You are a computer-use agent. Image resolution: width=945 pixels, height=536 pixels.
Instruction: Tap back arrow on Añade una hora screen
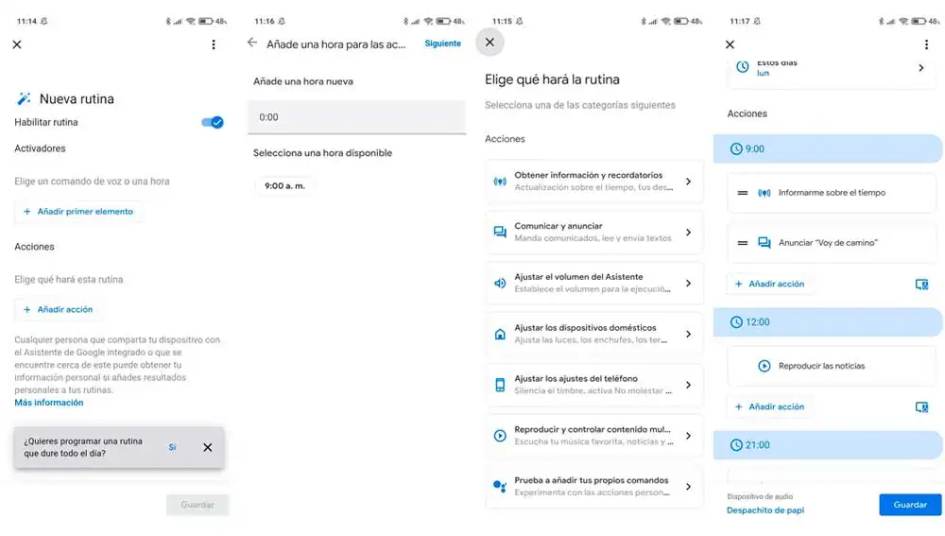tap(252, 43)
